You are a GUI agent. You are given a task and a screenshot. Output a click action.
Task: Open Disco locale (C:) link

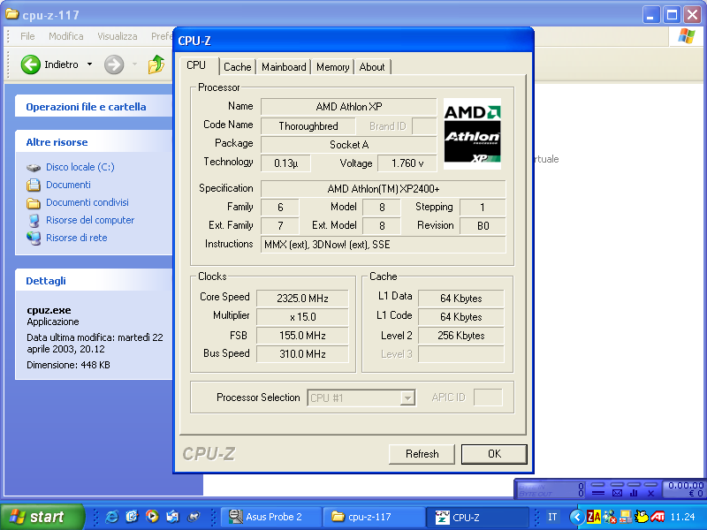80,167
